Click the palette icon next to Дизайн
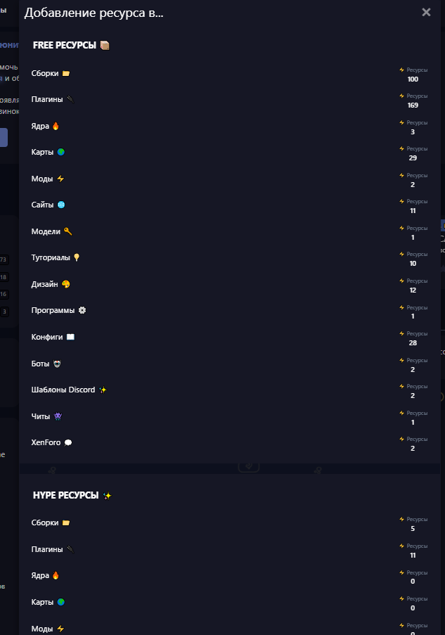Screen dimensions: 445x635 [x=66, y=284]
